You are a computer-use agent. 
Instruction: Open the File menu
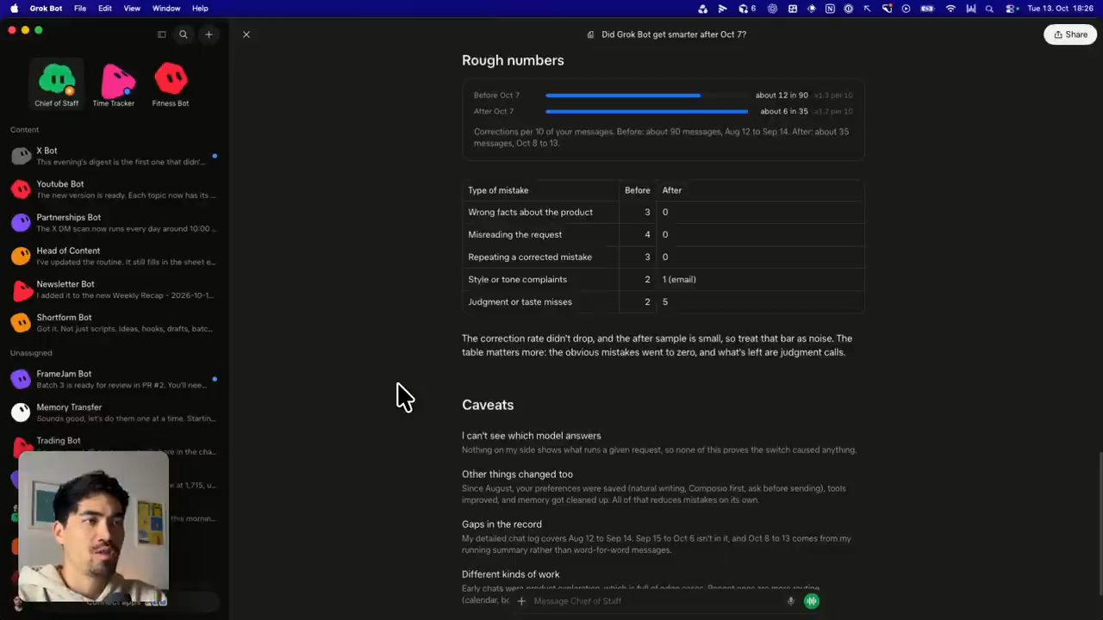[x=80, y=8]
